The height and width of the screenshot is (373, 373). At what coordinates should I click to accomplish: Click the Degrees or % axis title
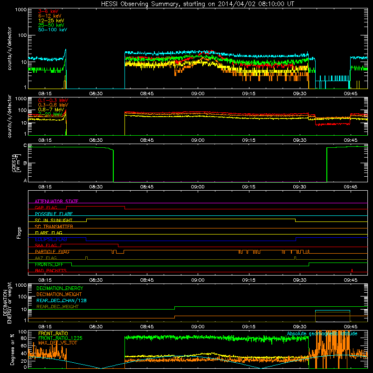click(x=12, y=350)
